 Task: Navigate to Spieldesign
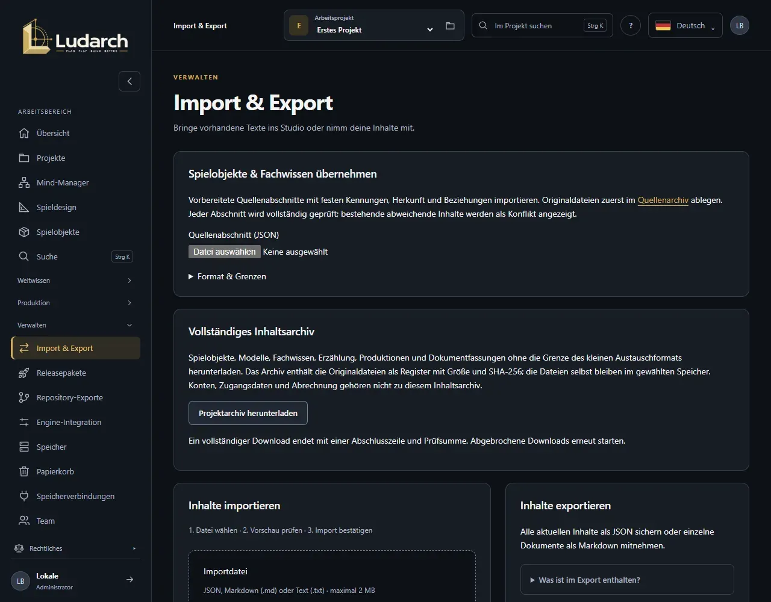coord(76,207)
